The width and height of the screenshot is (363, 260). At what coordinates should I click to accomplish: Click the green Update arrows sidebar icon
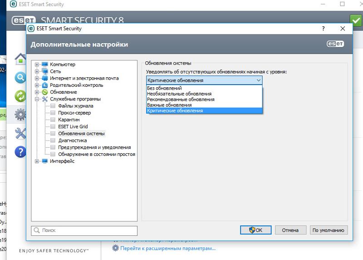coord(20,96)
